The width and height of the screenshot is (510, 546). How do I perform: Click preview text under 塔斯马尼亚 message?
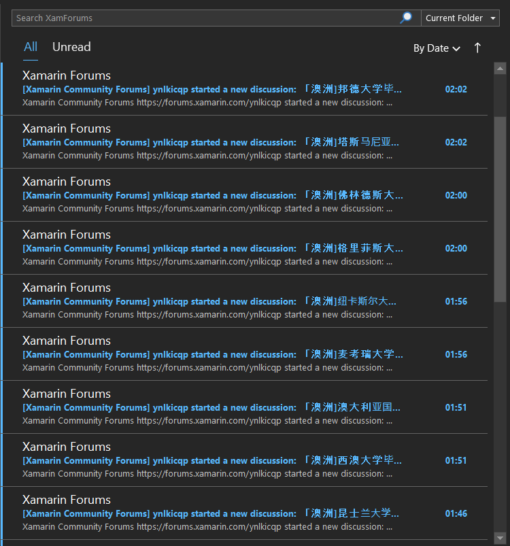coord(207,155)
